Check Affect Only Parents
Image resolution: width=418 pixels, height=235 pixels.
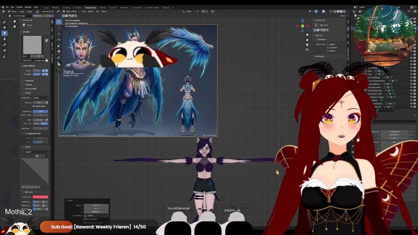(x=328, y=51)
